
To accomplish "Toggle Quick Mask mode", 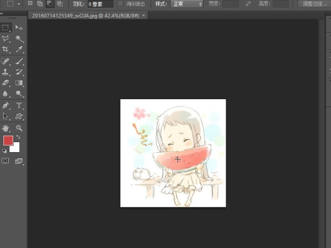I will [x=6, y=161].
